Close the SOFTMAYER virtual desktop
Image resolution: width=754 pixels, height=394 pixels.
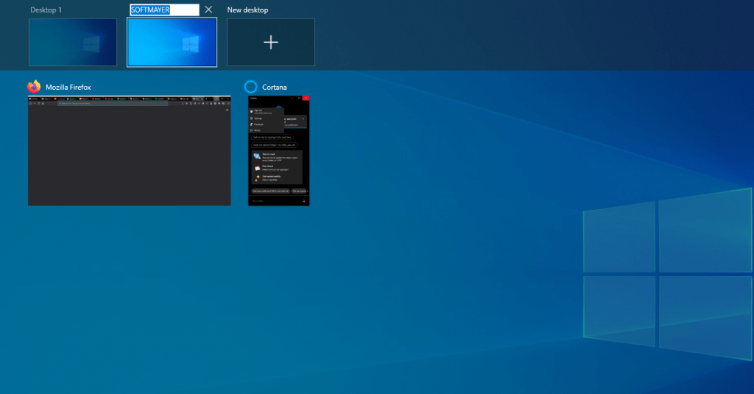(208, 10)
